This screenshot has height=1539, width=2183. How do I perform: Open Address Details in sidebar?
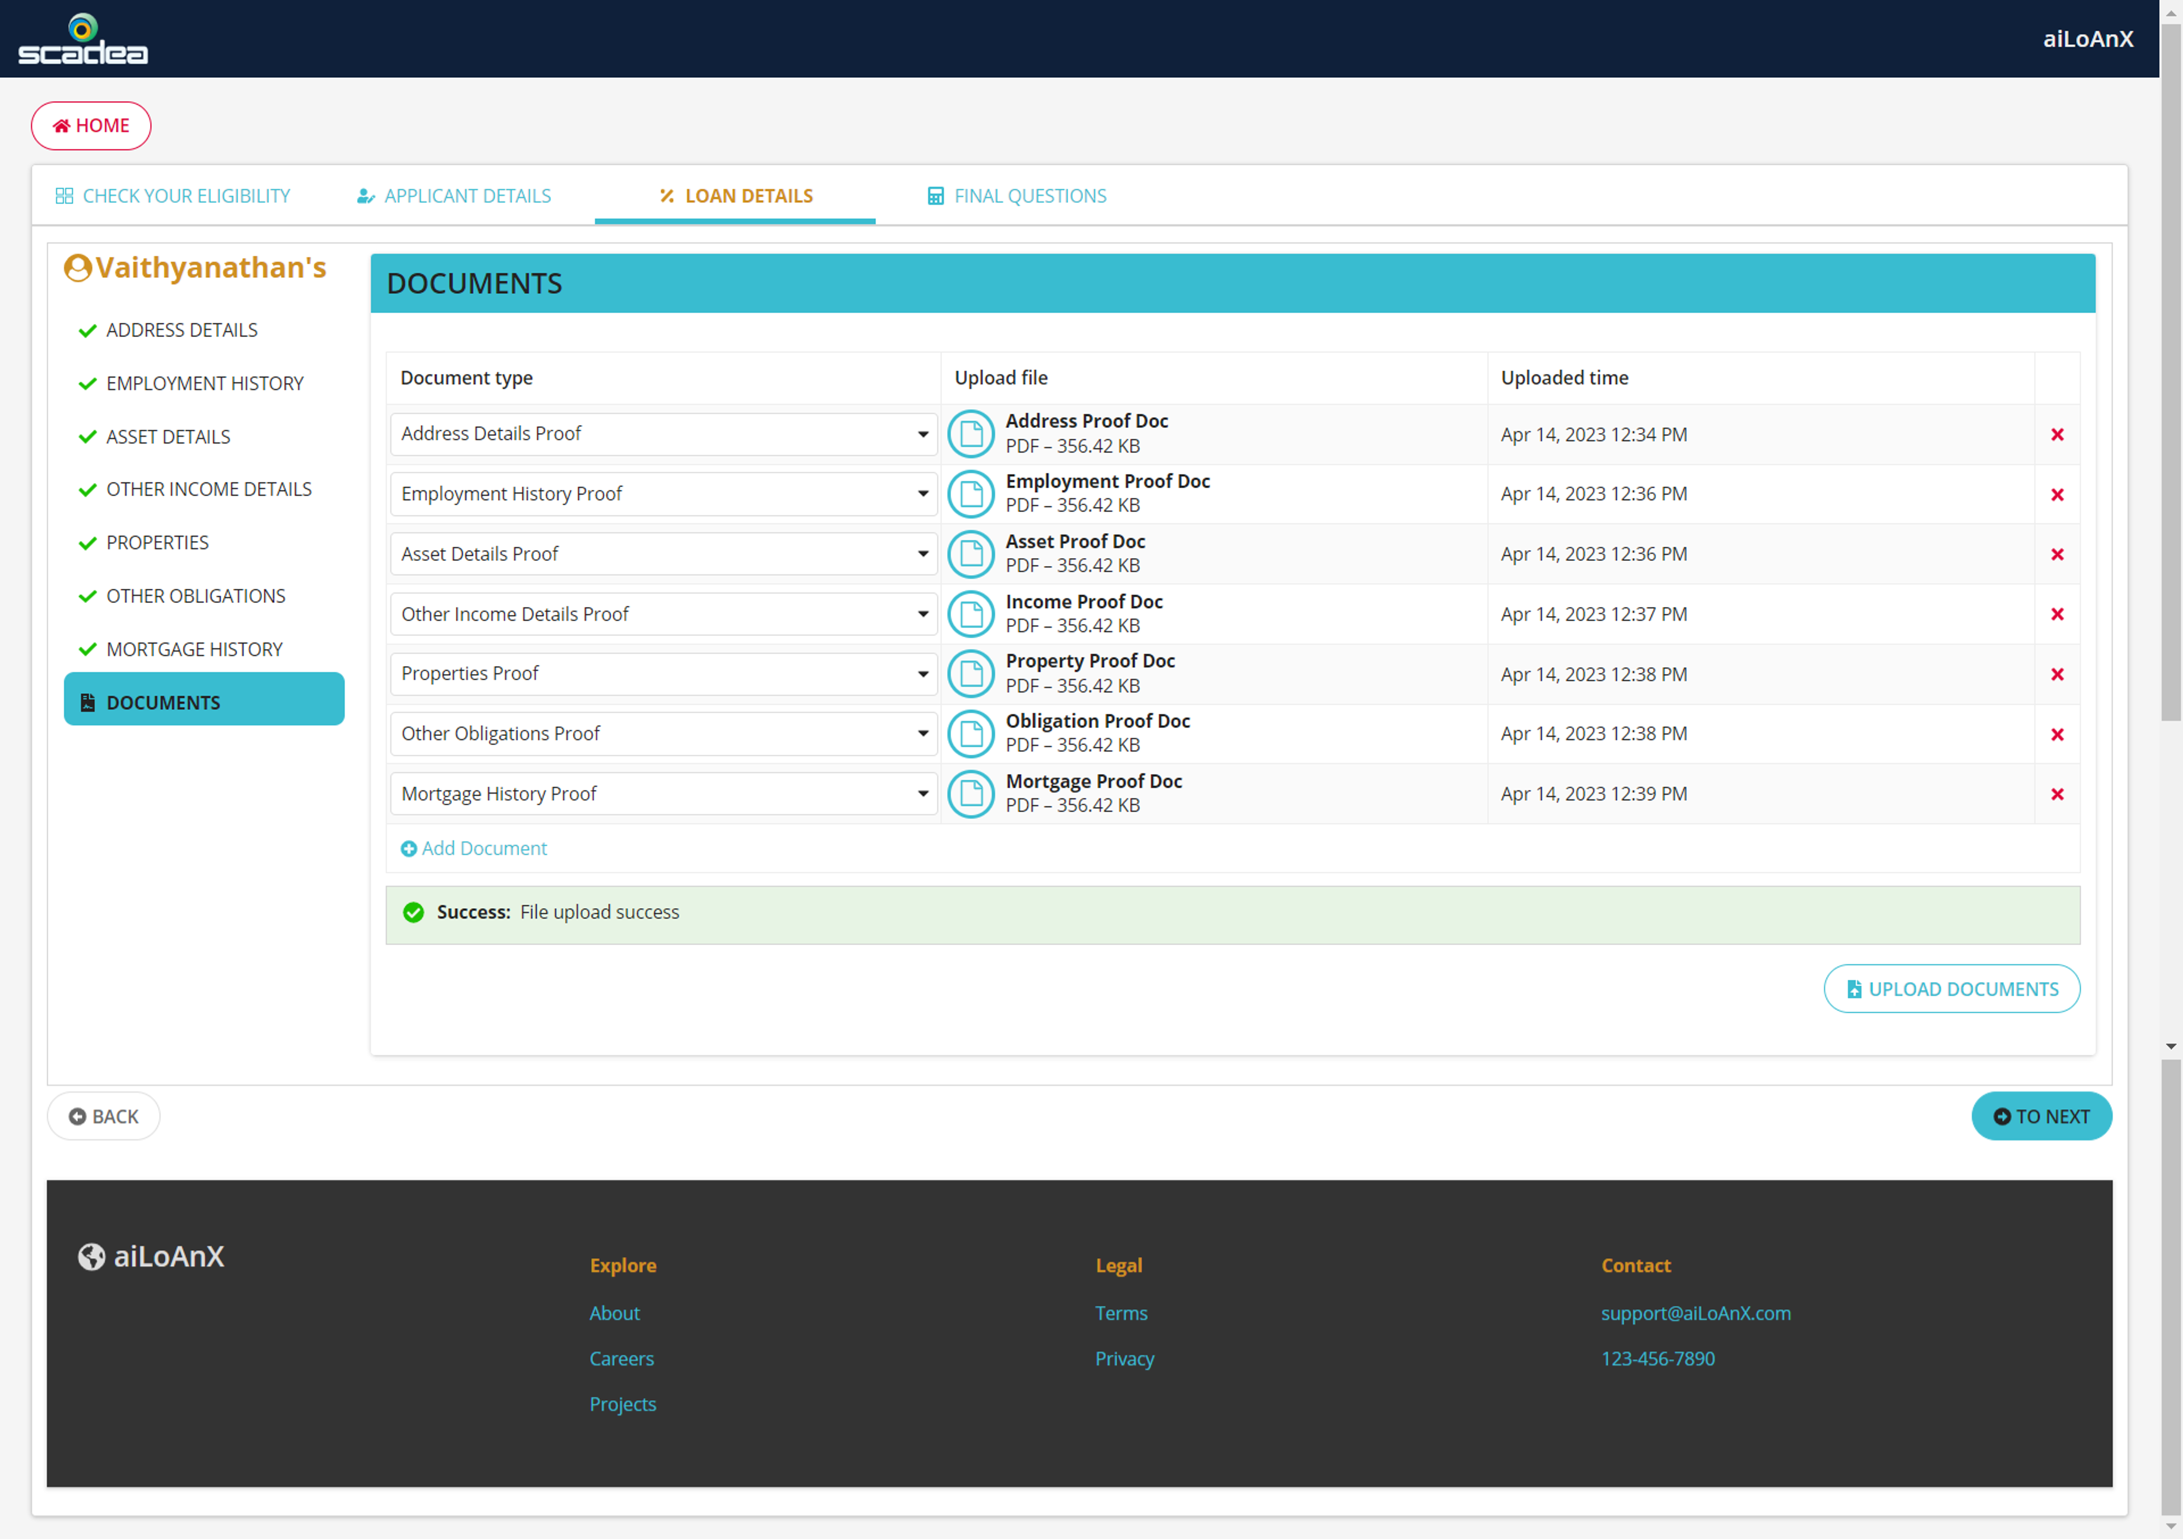(x=181, y=330)
